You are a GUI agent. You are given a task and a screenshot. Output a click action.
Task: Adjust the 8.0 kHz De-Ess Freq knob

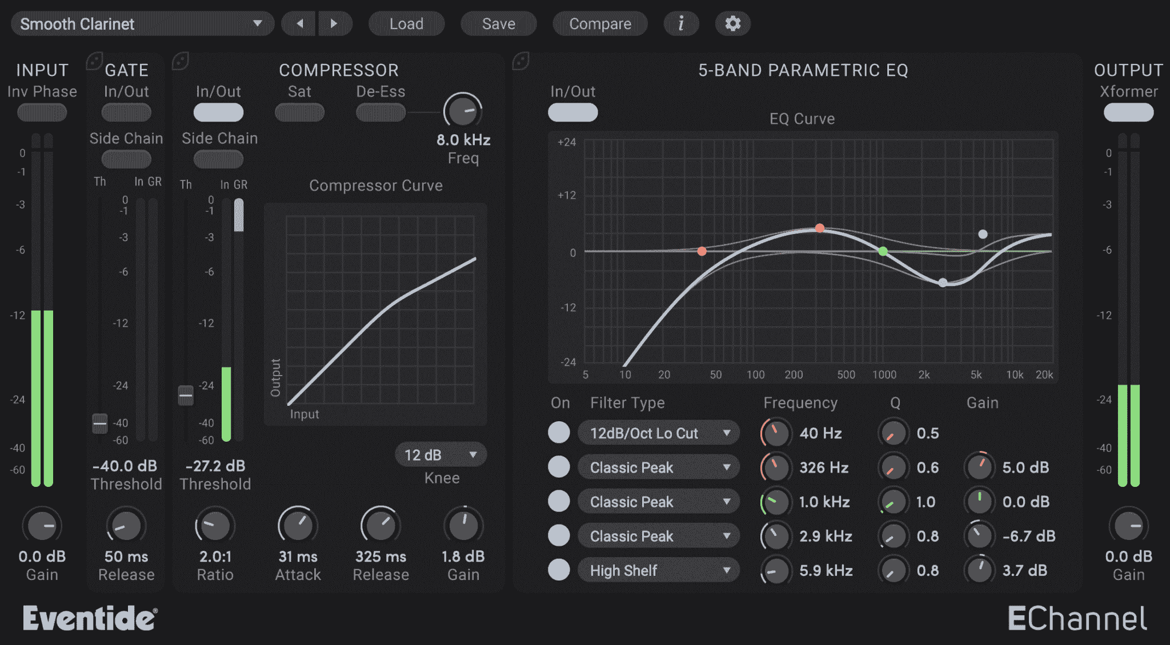463,111
